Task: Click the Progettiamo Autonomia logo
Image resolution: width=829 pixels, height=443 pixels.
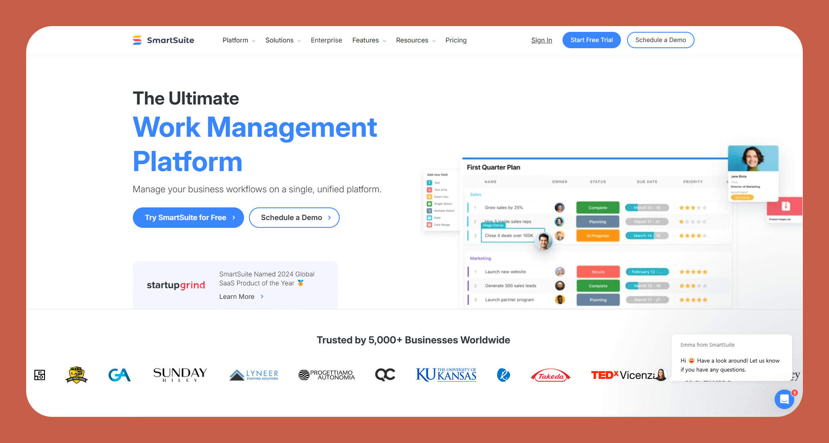Action: point(327,375)
